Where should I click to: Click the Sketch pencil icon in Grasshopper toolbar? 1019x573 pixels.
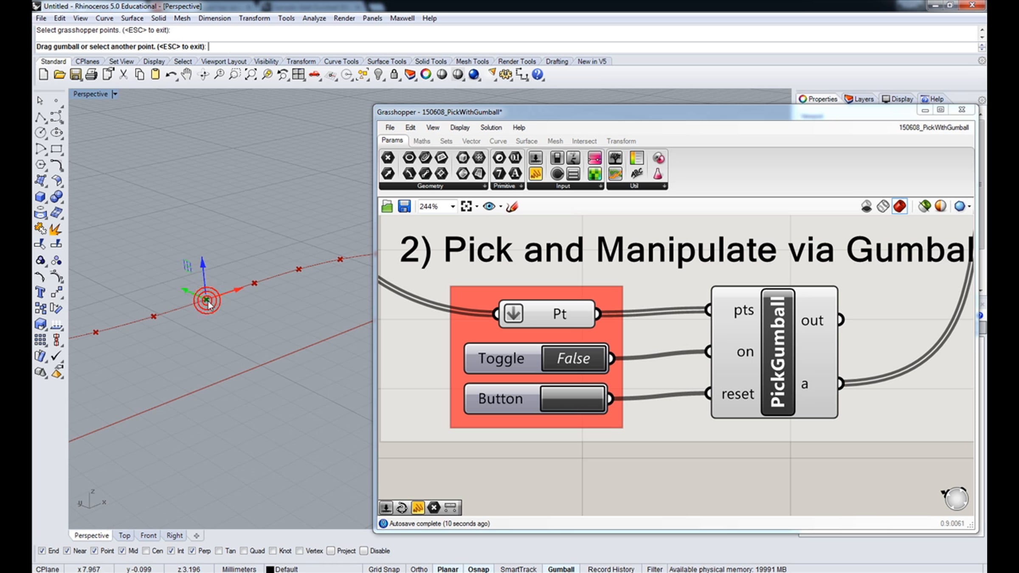point(512,207)
